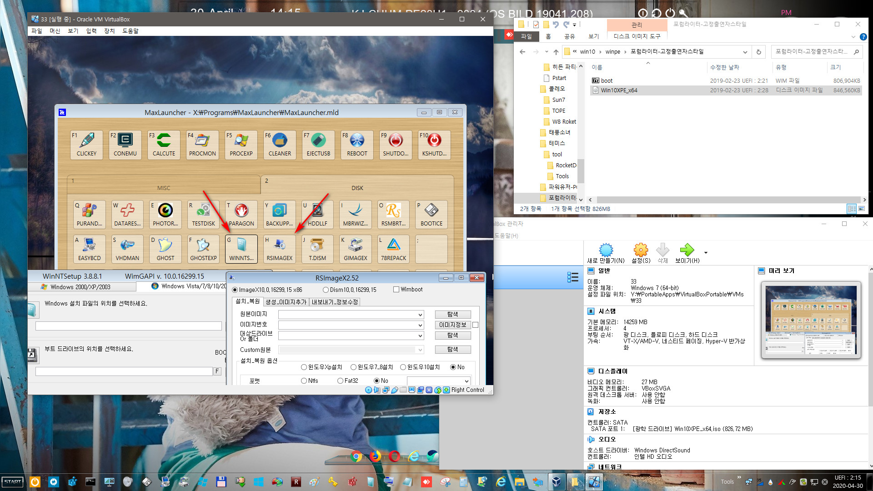The image size is (873, 491).
Task: Click browse (탐색) button for source image
Action: tap(453, 315)
